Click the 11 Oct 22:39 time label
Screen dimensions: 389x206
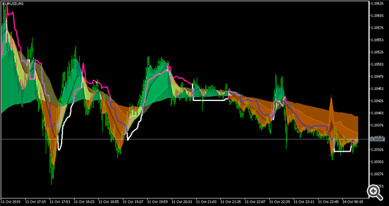pos(280,201)
